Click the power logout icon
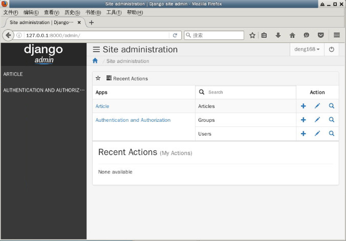The width and height of the screenshot is (346, 241). (332, 49)
